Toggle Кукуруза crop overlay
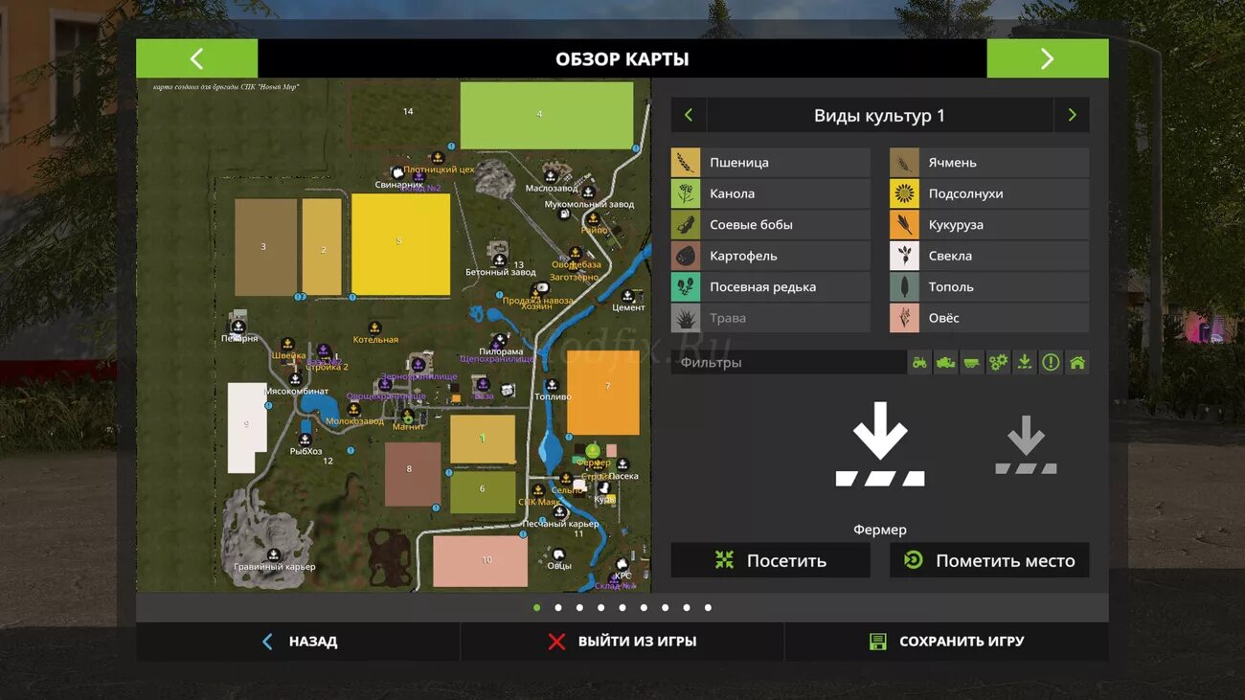This screenshot has height=700, width=1245. click(x=989, y=225)
